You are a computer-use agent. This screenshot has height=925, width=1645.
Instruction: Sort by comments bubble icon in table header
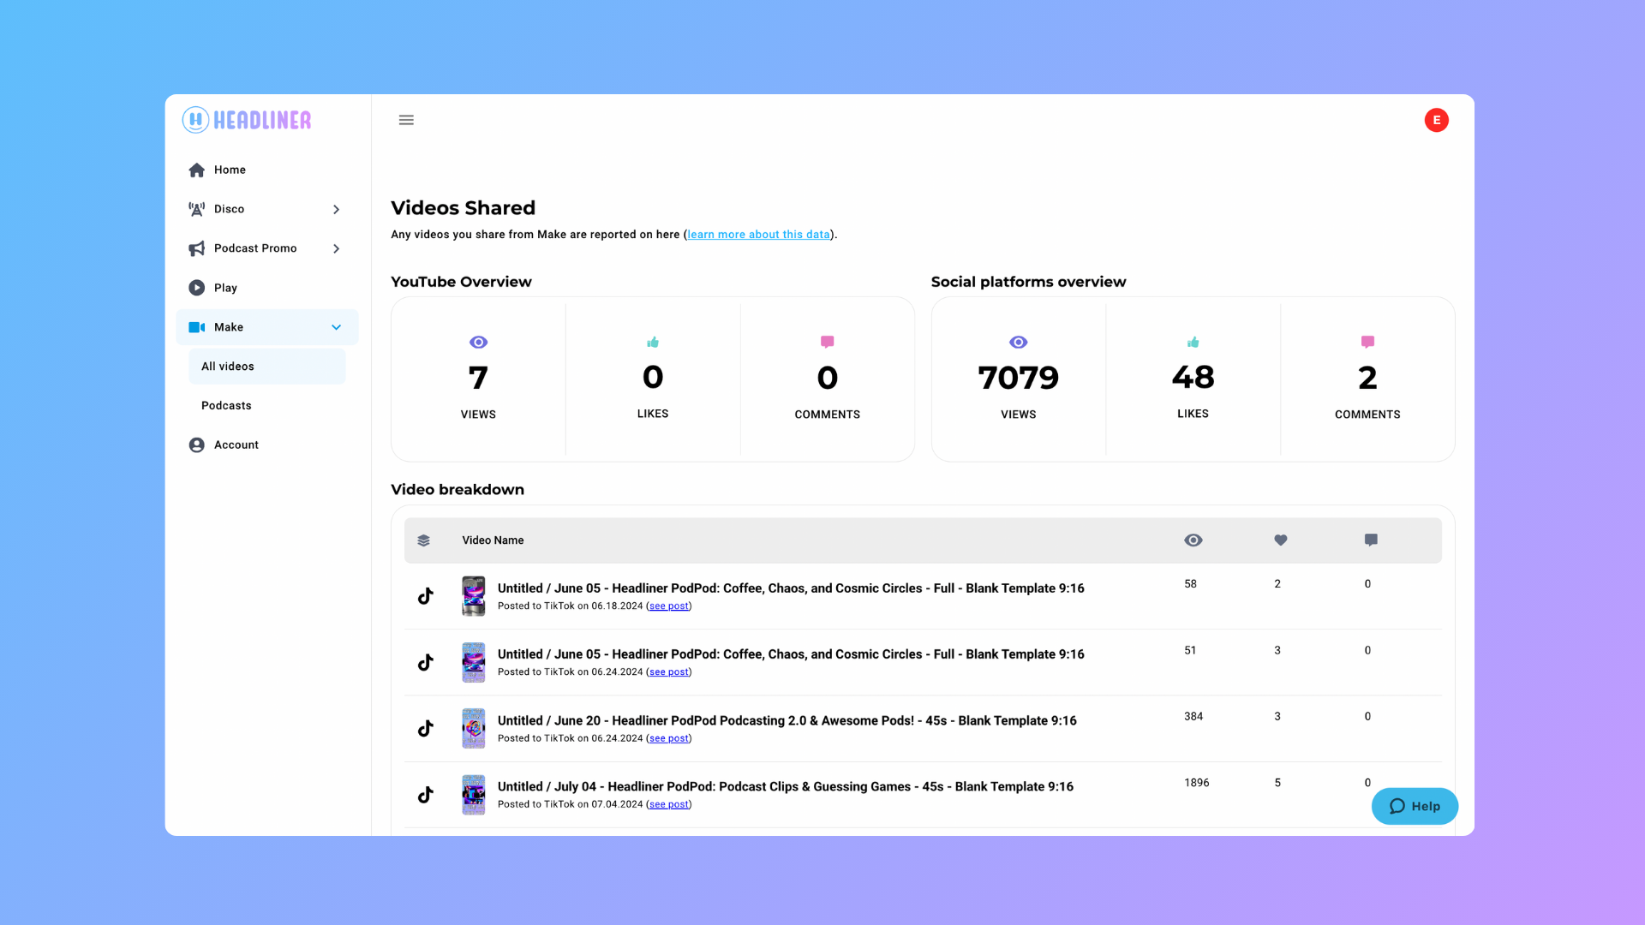[1371, 540]
